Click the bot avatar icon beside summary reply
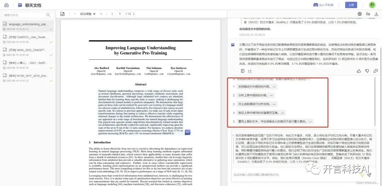382x186 pixels. pos(233,45)
